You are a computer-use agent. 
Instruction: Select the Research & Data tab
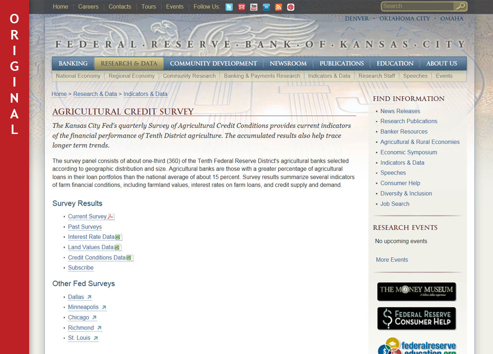click(129, 64)
